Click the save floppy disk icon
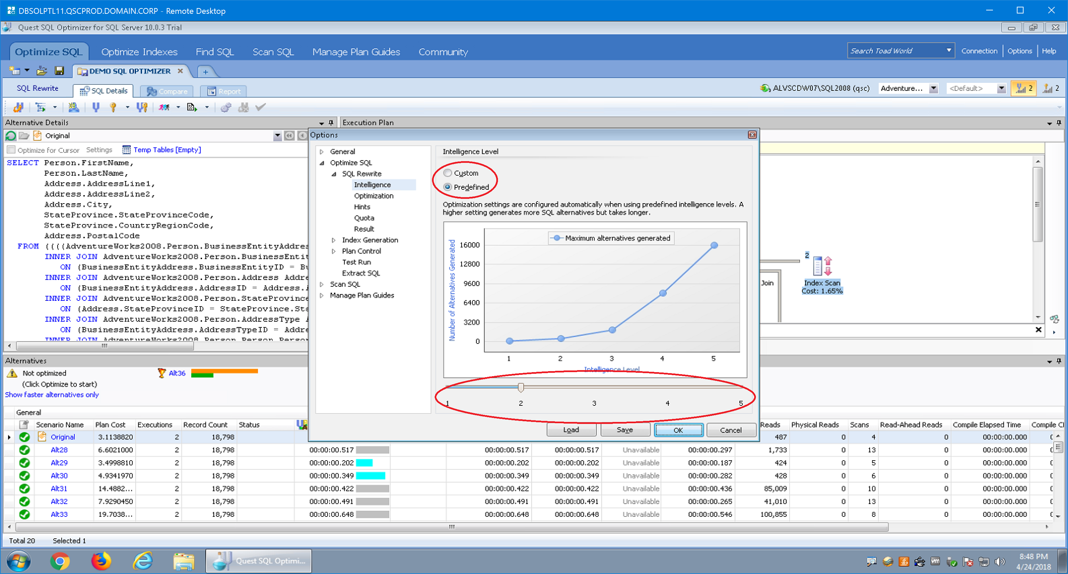 pyautogui.click(x=59, y=71)
